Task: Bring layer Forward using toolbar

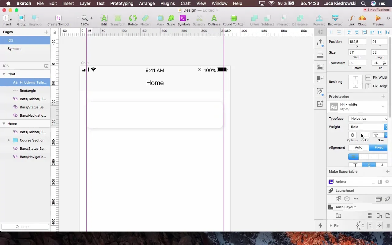Action: pos(319,18)
